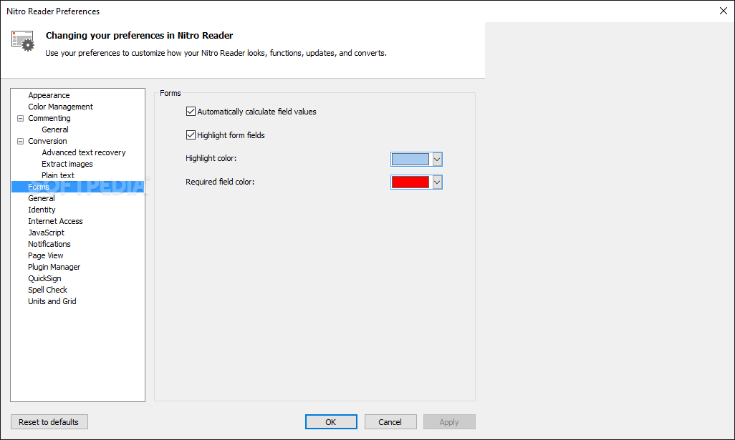Open Plugin Manager preferences
The image size is (735, 440).
[54, 267]
